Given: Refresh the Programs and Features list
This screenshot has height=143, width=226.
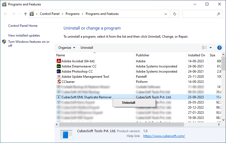Looking at the screenshot, I should pyautogui.click(x=174, y=14).
